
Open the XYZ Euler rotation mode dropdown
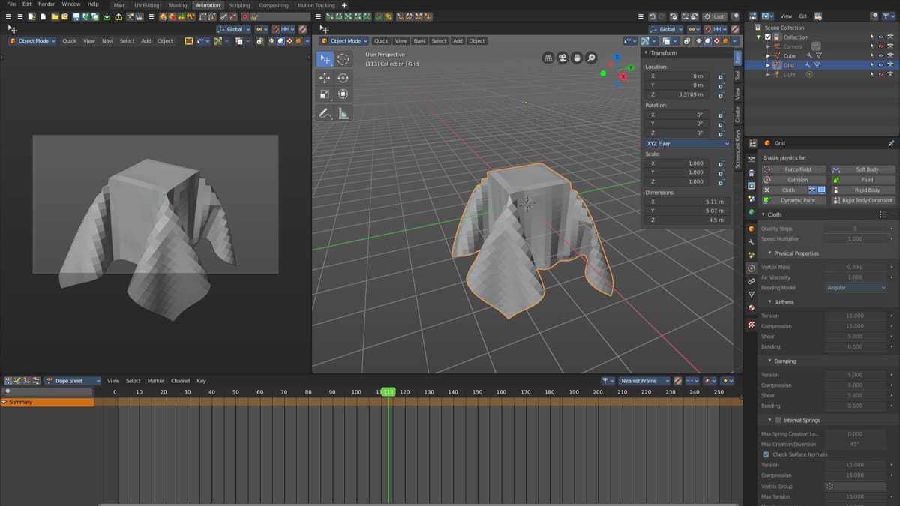[x=687, y=143]
